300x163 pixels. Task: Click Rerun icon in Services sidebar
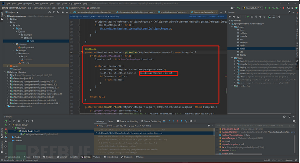tap(6, 121)
